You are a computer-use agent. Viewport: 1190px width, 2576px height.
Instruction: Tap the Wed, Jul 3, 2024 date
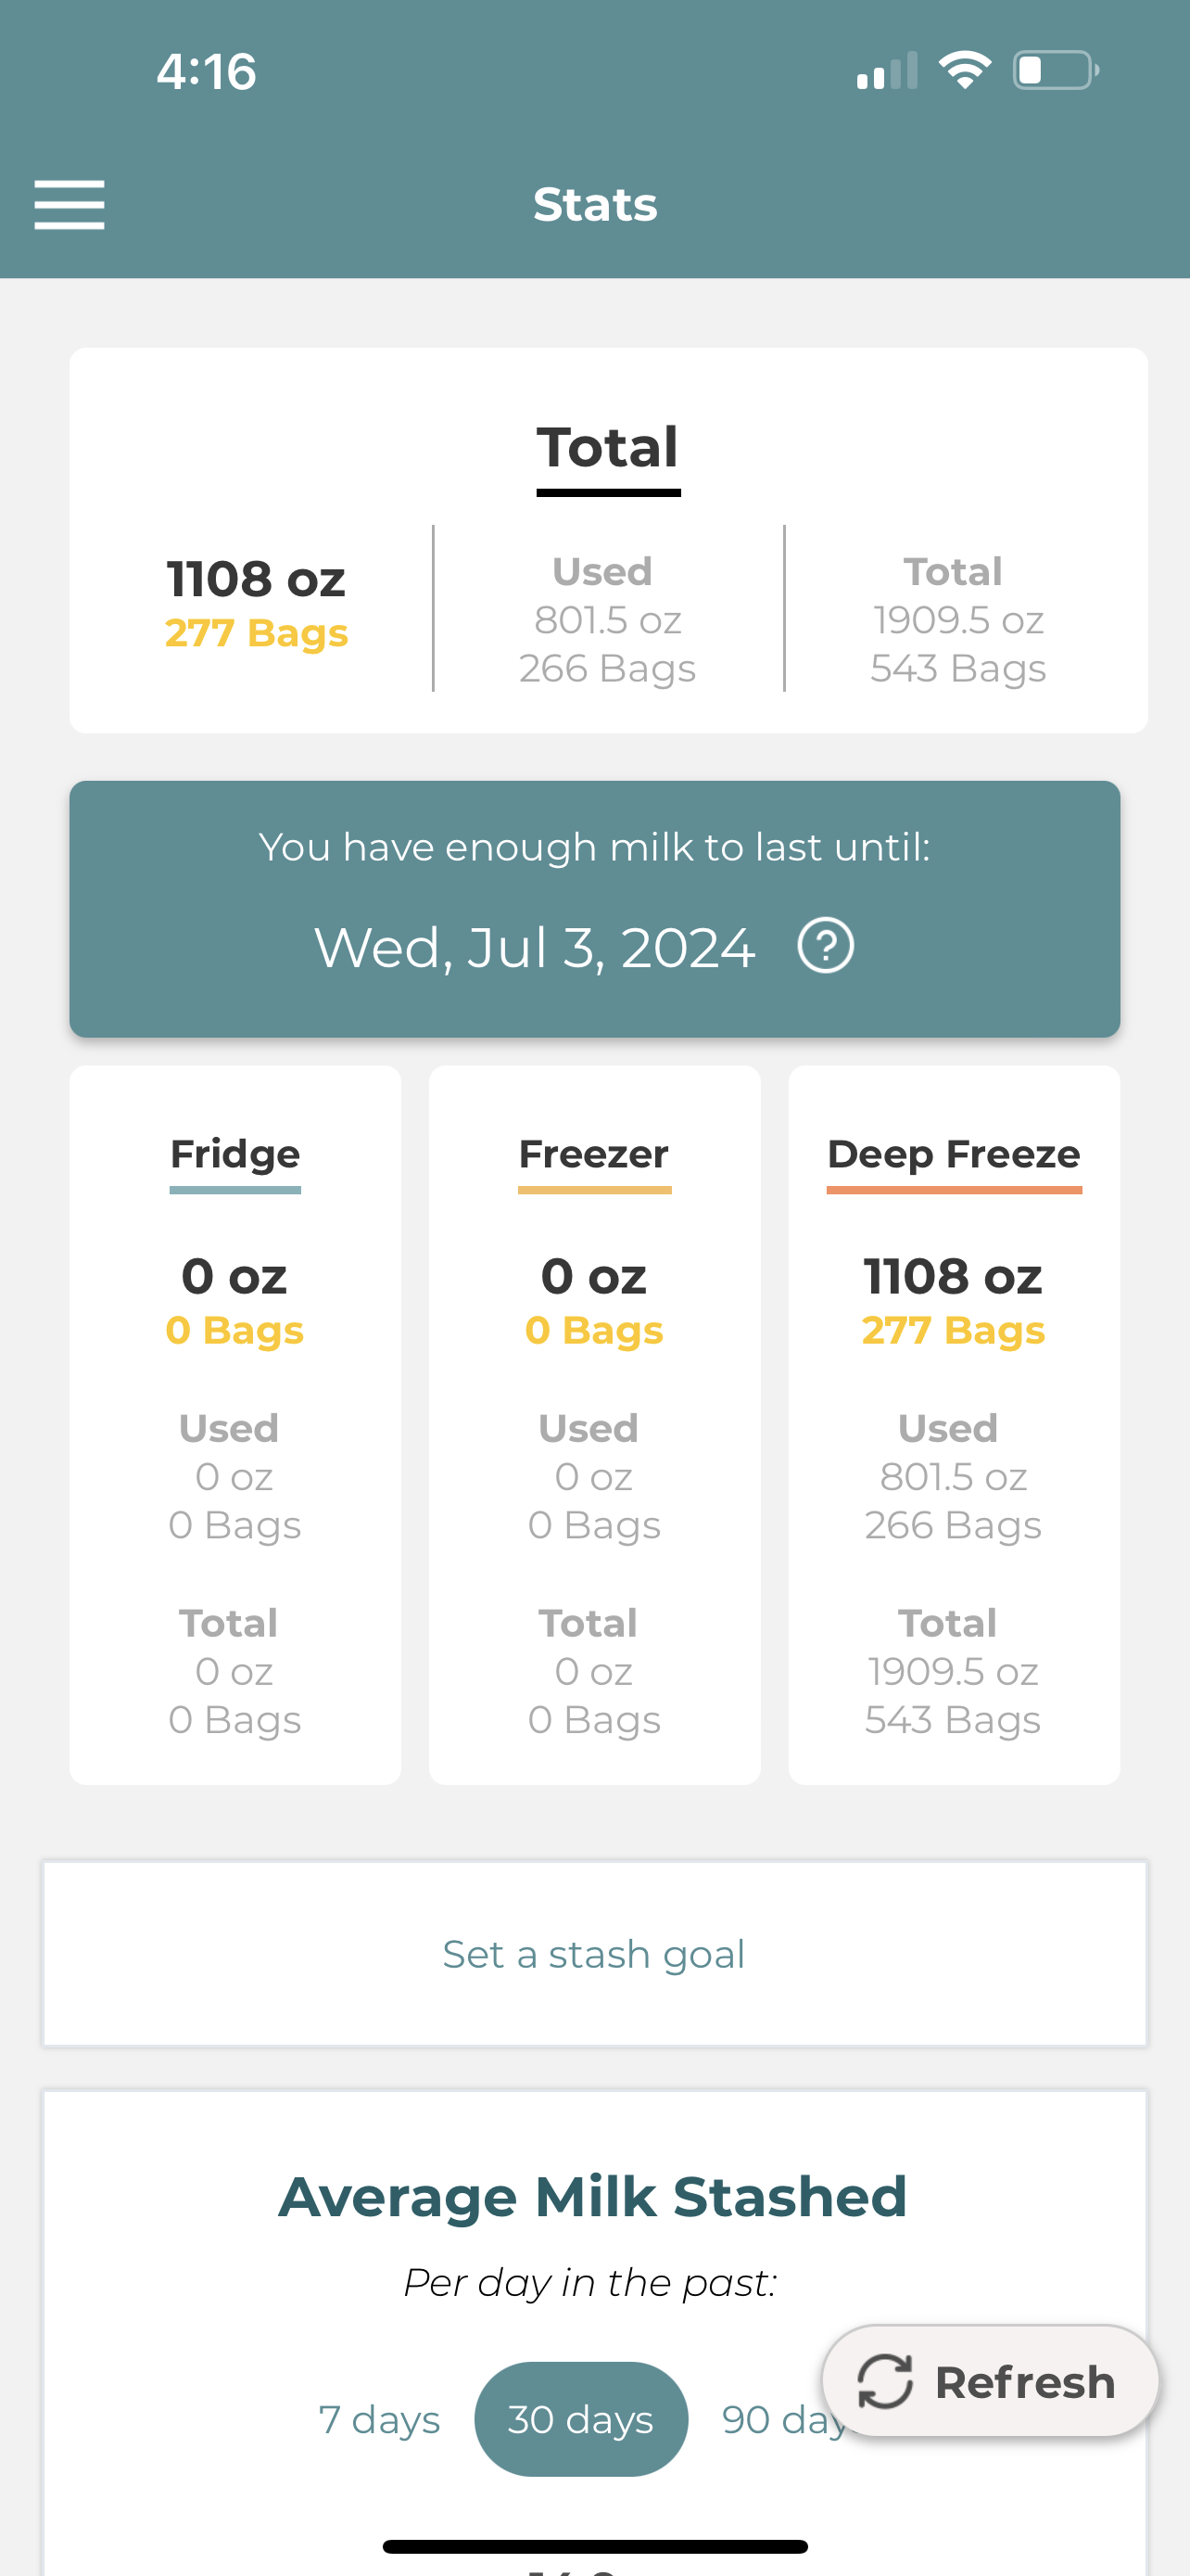tap(535, 947)
